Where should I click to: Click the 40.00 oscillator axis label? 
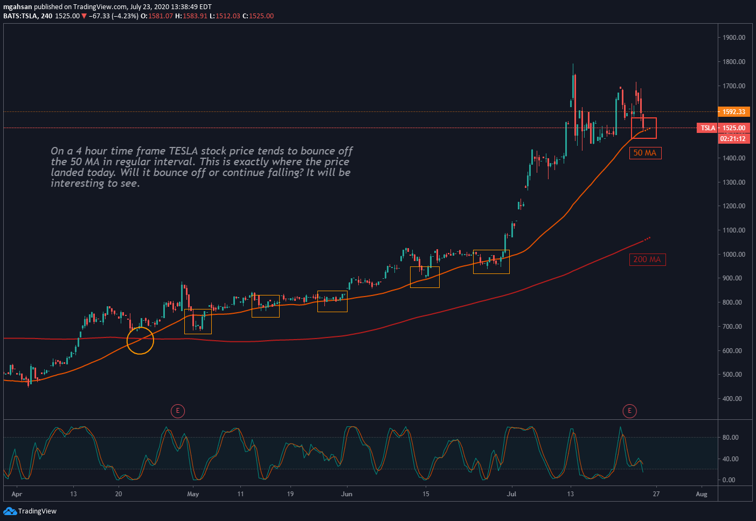[x=731, y=459]
